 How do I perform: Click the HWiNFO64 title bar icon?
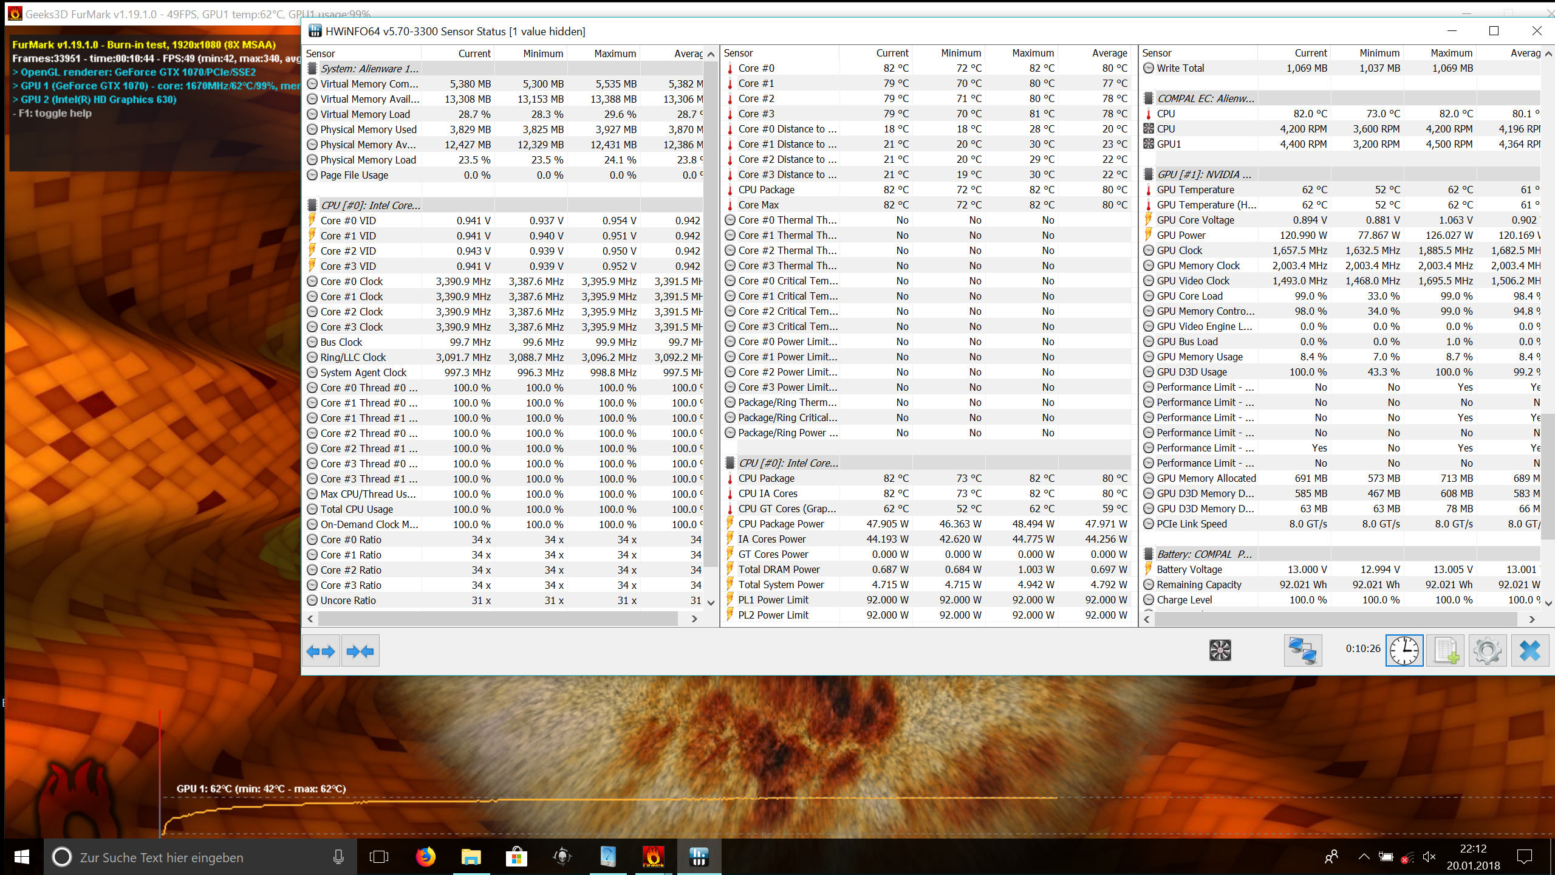click(x=315, y=31)
